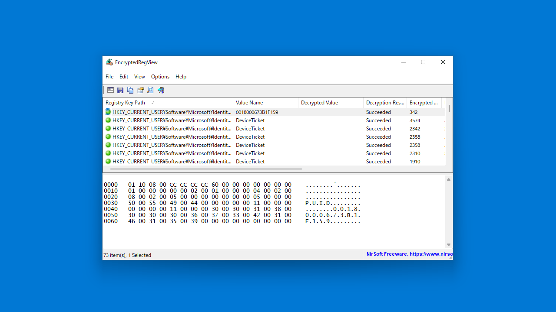Open the Properties toolbar icon
556x312 pixels.
(140, 90)
